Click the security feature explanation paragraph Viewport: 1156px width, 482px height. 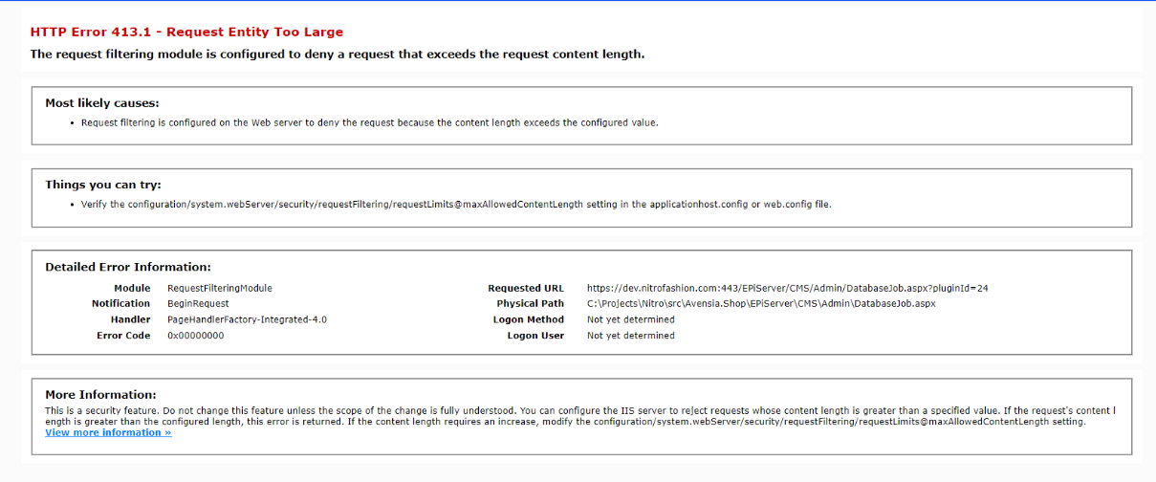(574, 415)
